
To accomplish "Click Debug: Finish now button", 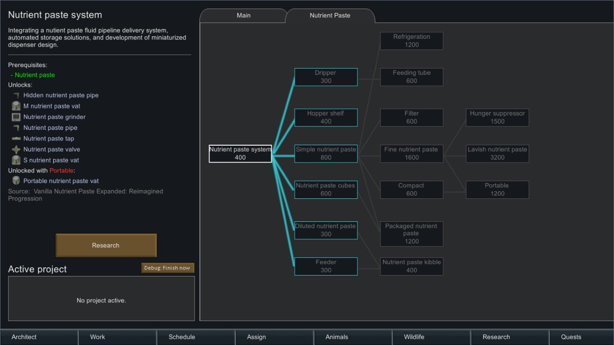I will point(167,268).
